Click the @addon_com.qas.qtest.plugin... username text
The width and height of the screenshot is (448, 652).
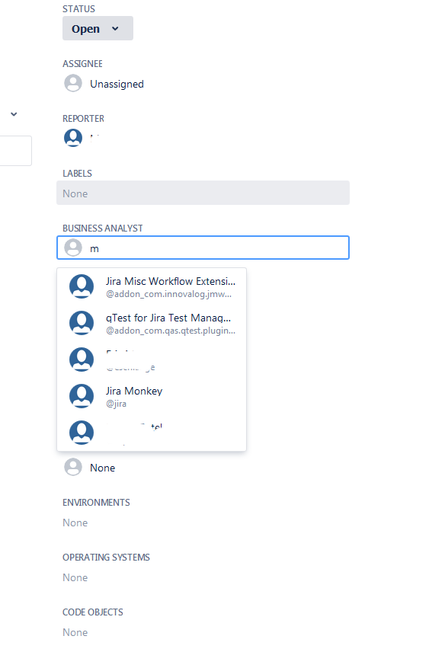(171, 331)
